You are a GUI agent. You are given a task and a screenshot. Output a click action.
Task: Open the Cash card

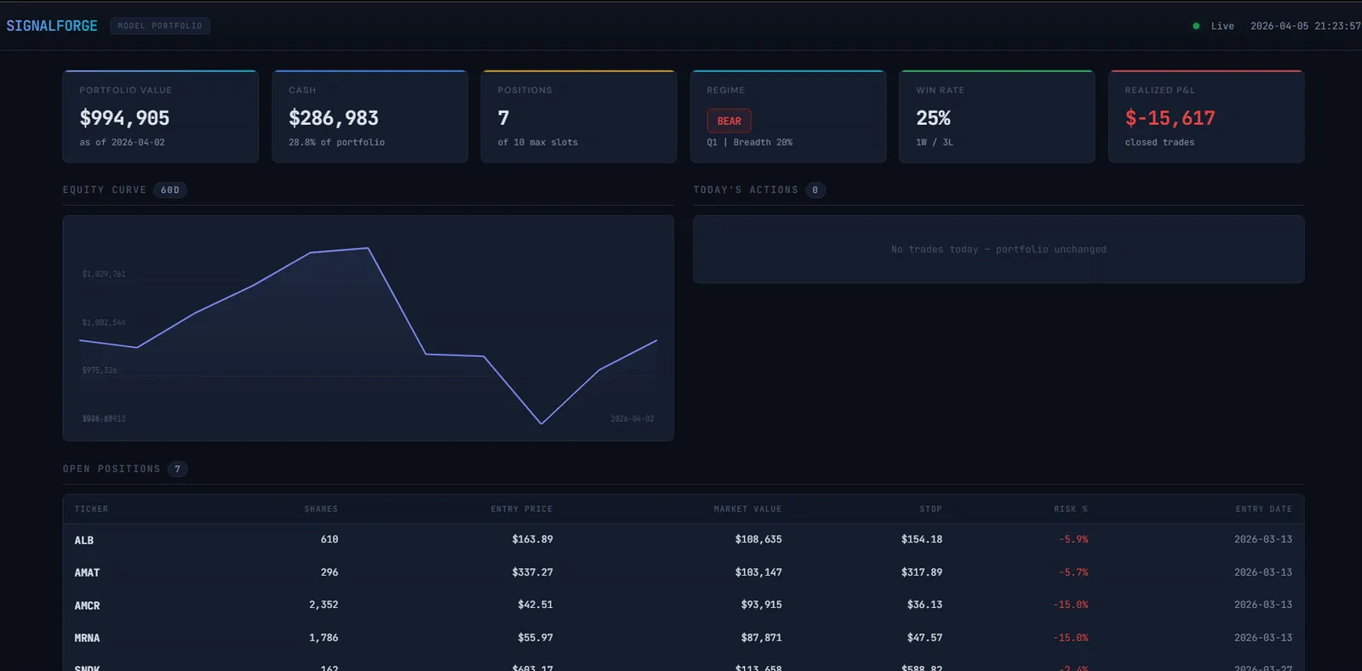point(369,117)
